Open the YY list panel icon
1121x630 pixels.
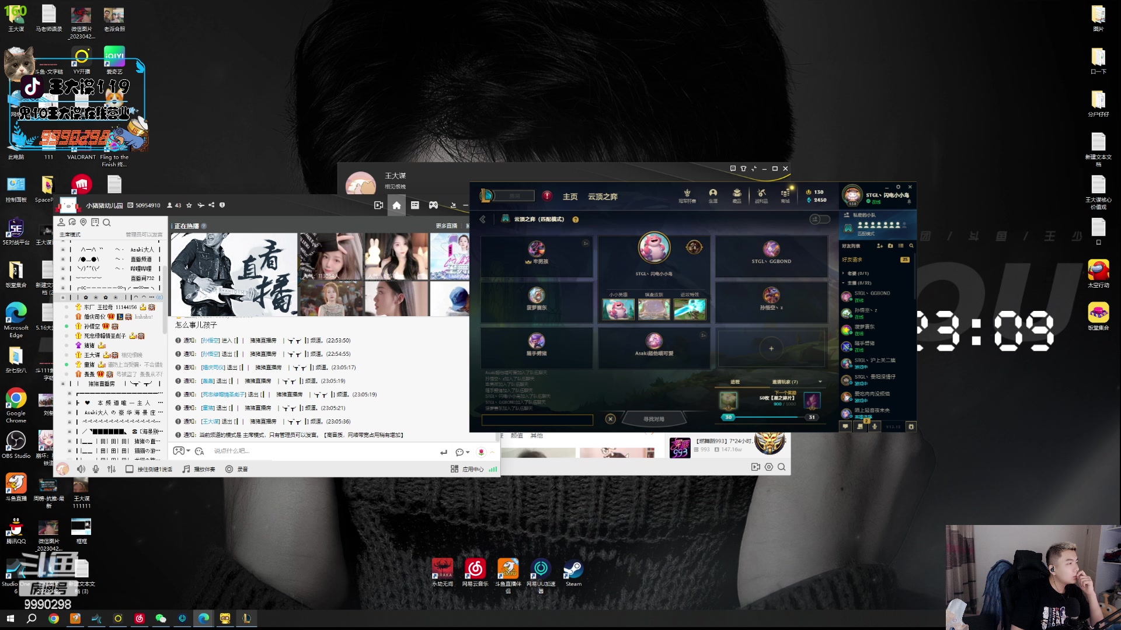click(415, 205)
